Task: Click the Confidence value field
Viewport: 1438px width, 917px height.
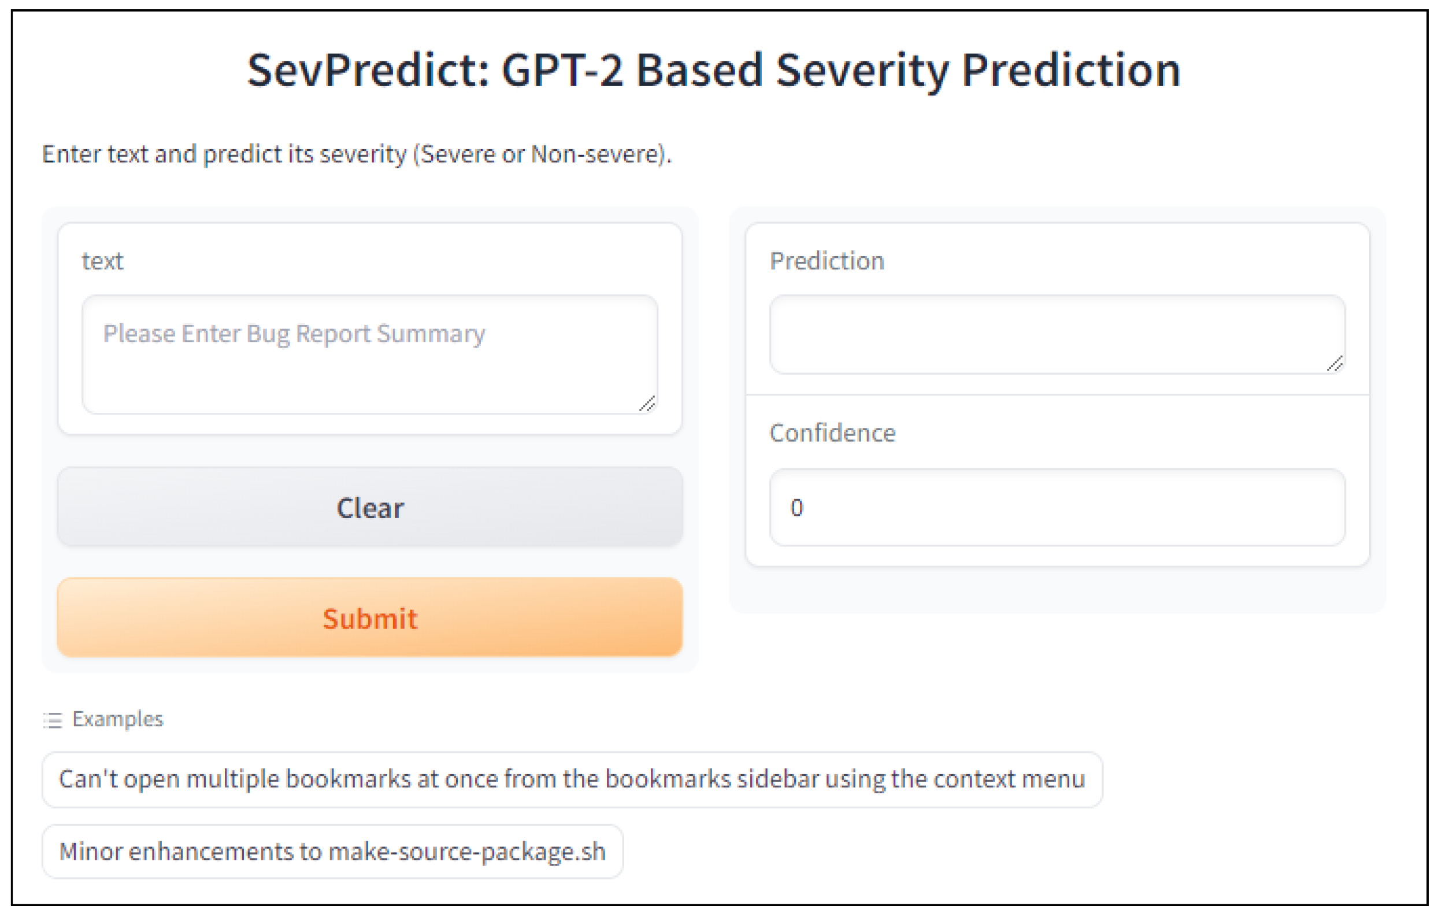Action: click(x=1057, y=507)
